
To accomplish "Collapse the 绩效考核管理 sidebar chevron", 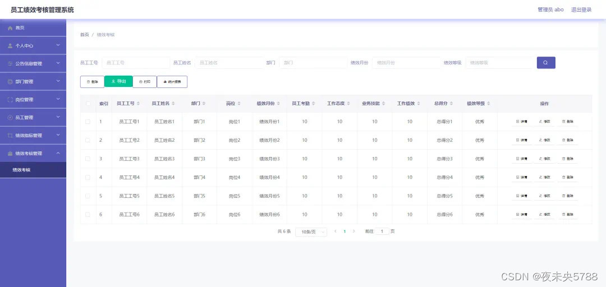I will click(58, 153).
